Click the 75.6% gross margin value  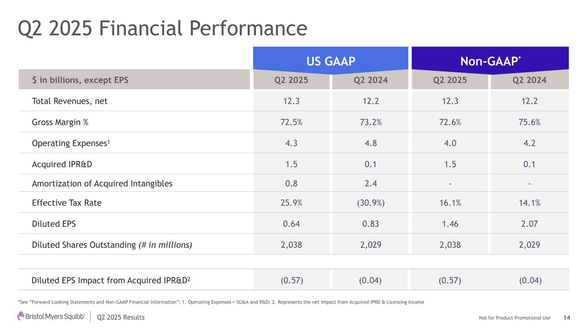529,122
